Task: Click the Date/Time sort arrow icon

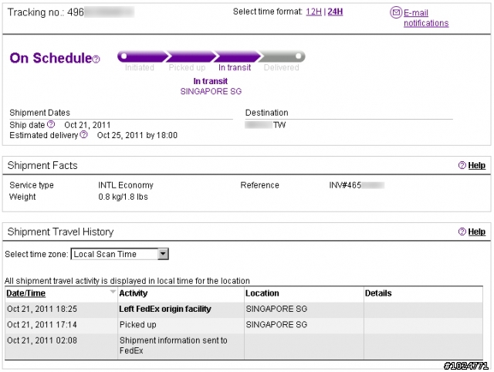Action: click(x=113, y=293)
